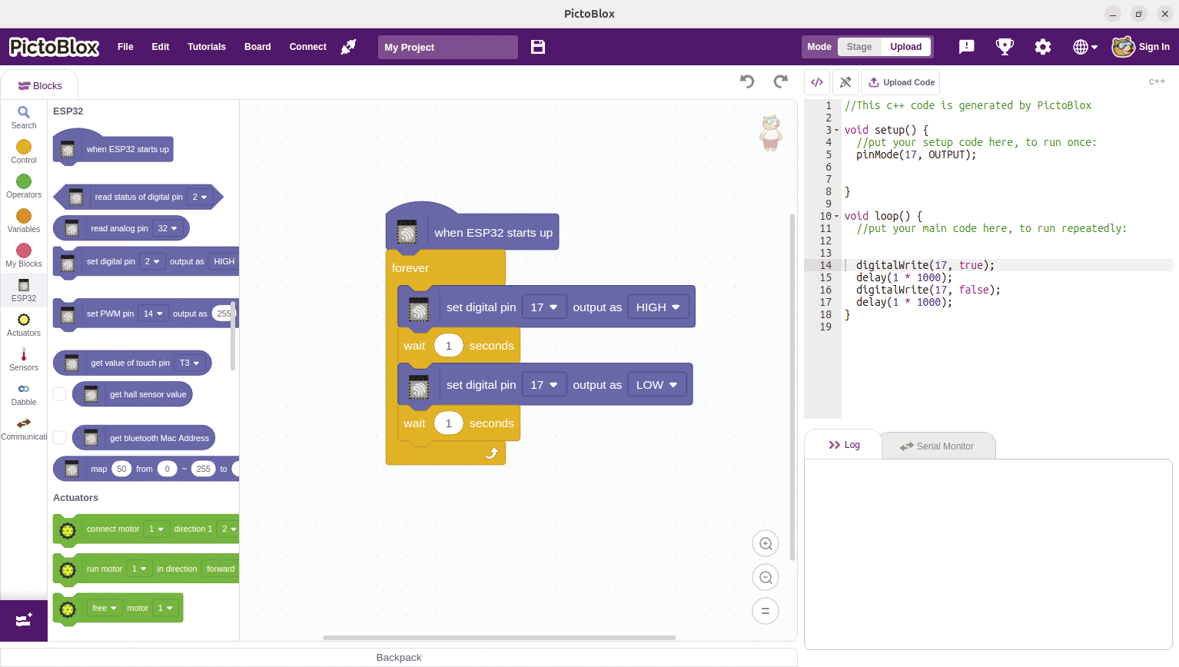This screenshot has height=667, width=1179.
Task: Click second wait seconds value field
Action: (x=448, y=423)
